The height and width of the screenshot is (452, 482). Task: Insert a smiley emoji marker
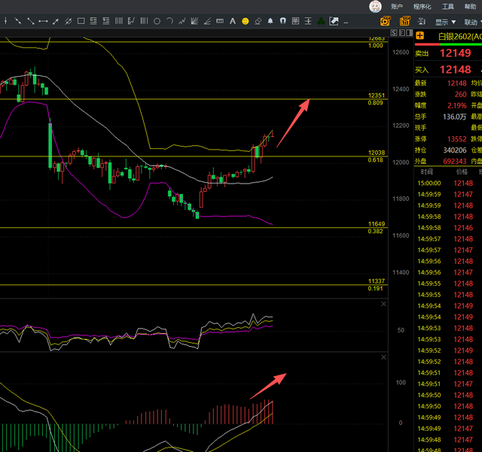(x=246, y=21)
